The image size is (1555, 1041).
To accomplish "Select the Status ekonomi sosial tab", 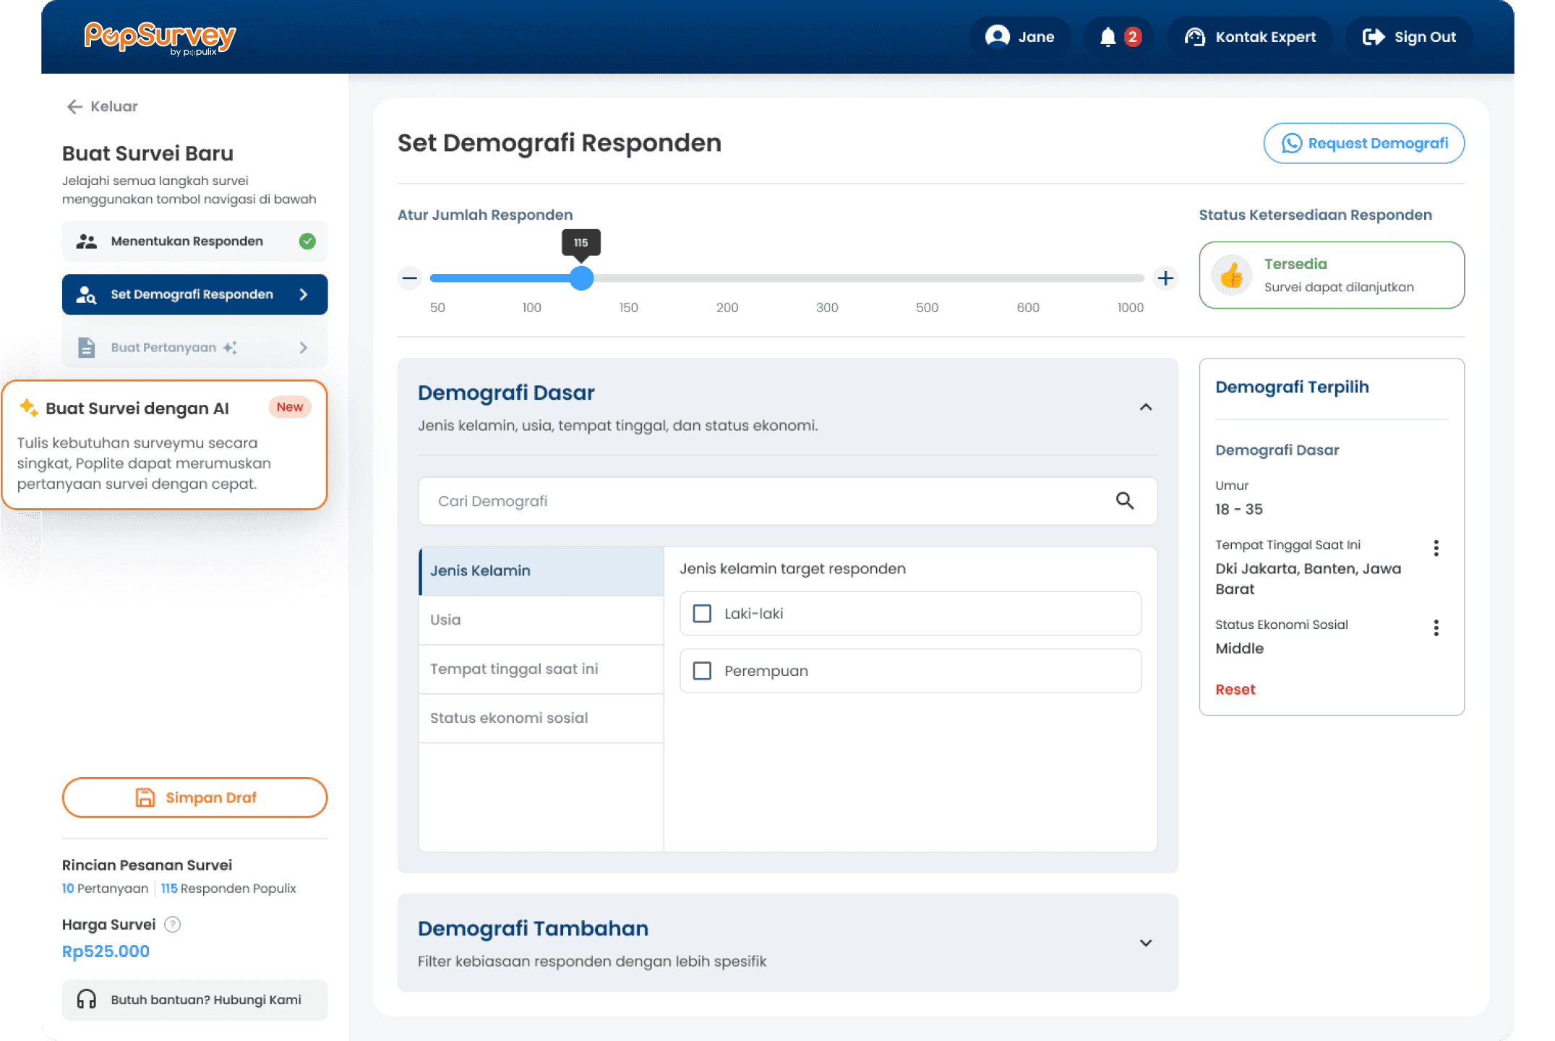I will [541, 718].
